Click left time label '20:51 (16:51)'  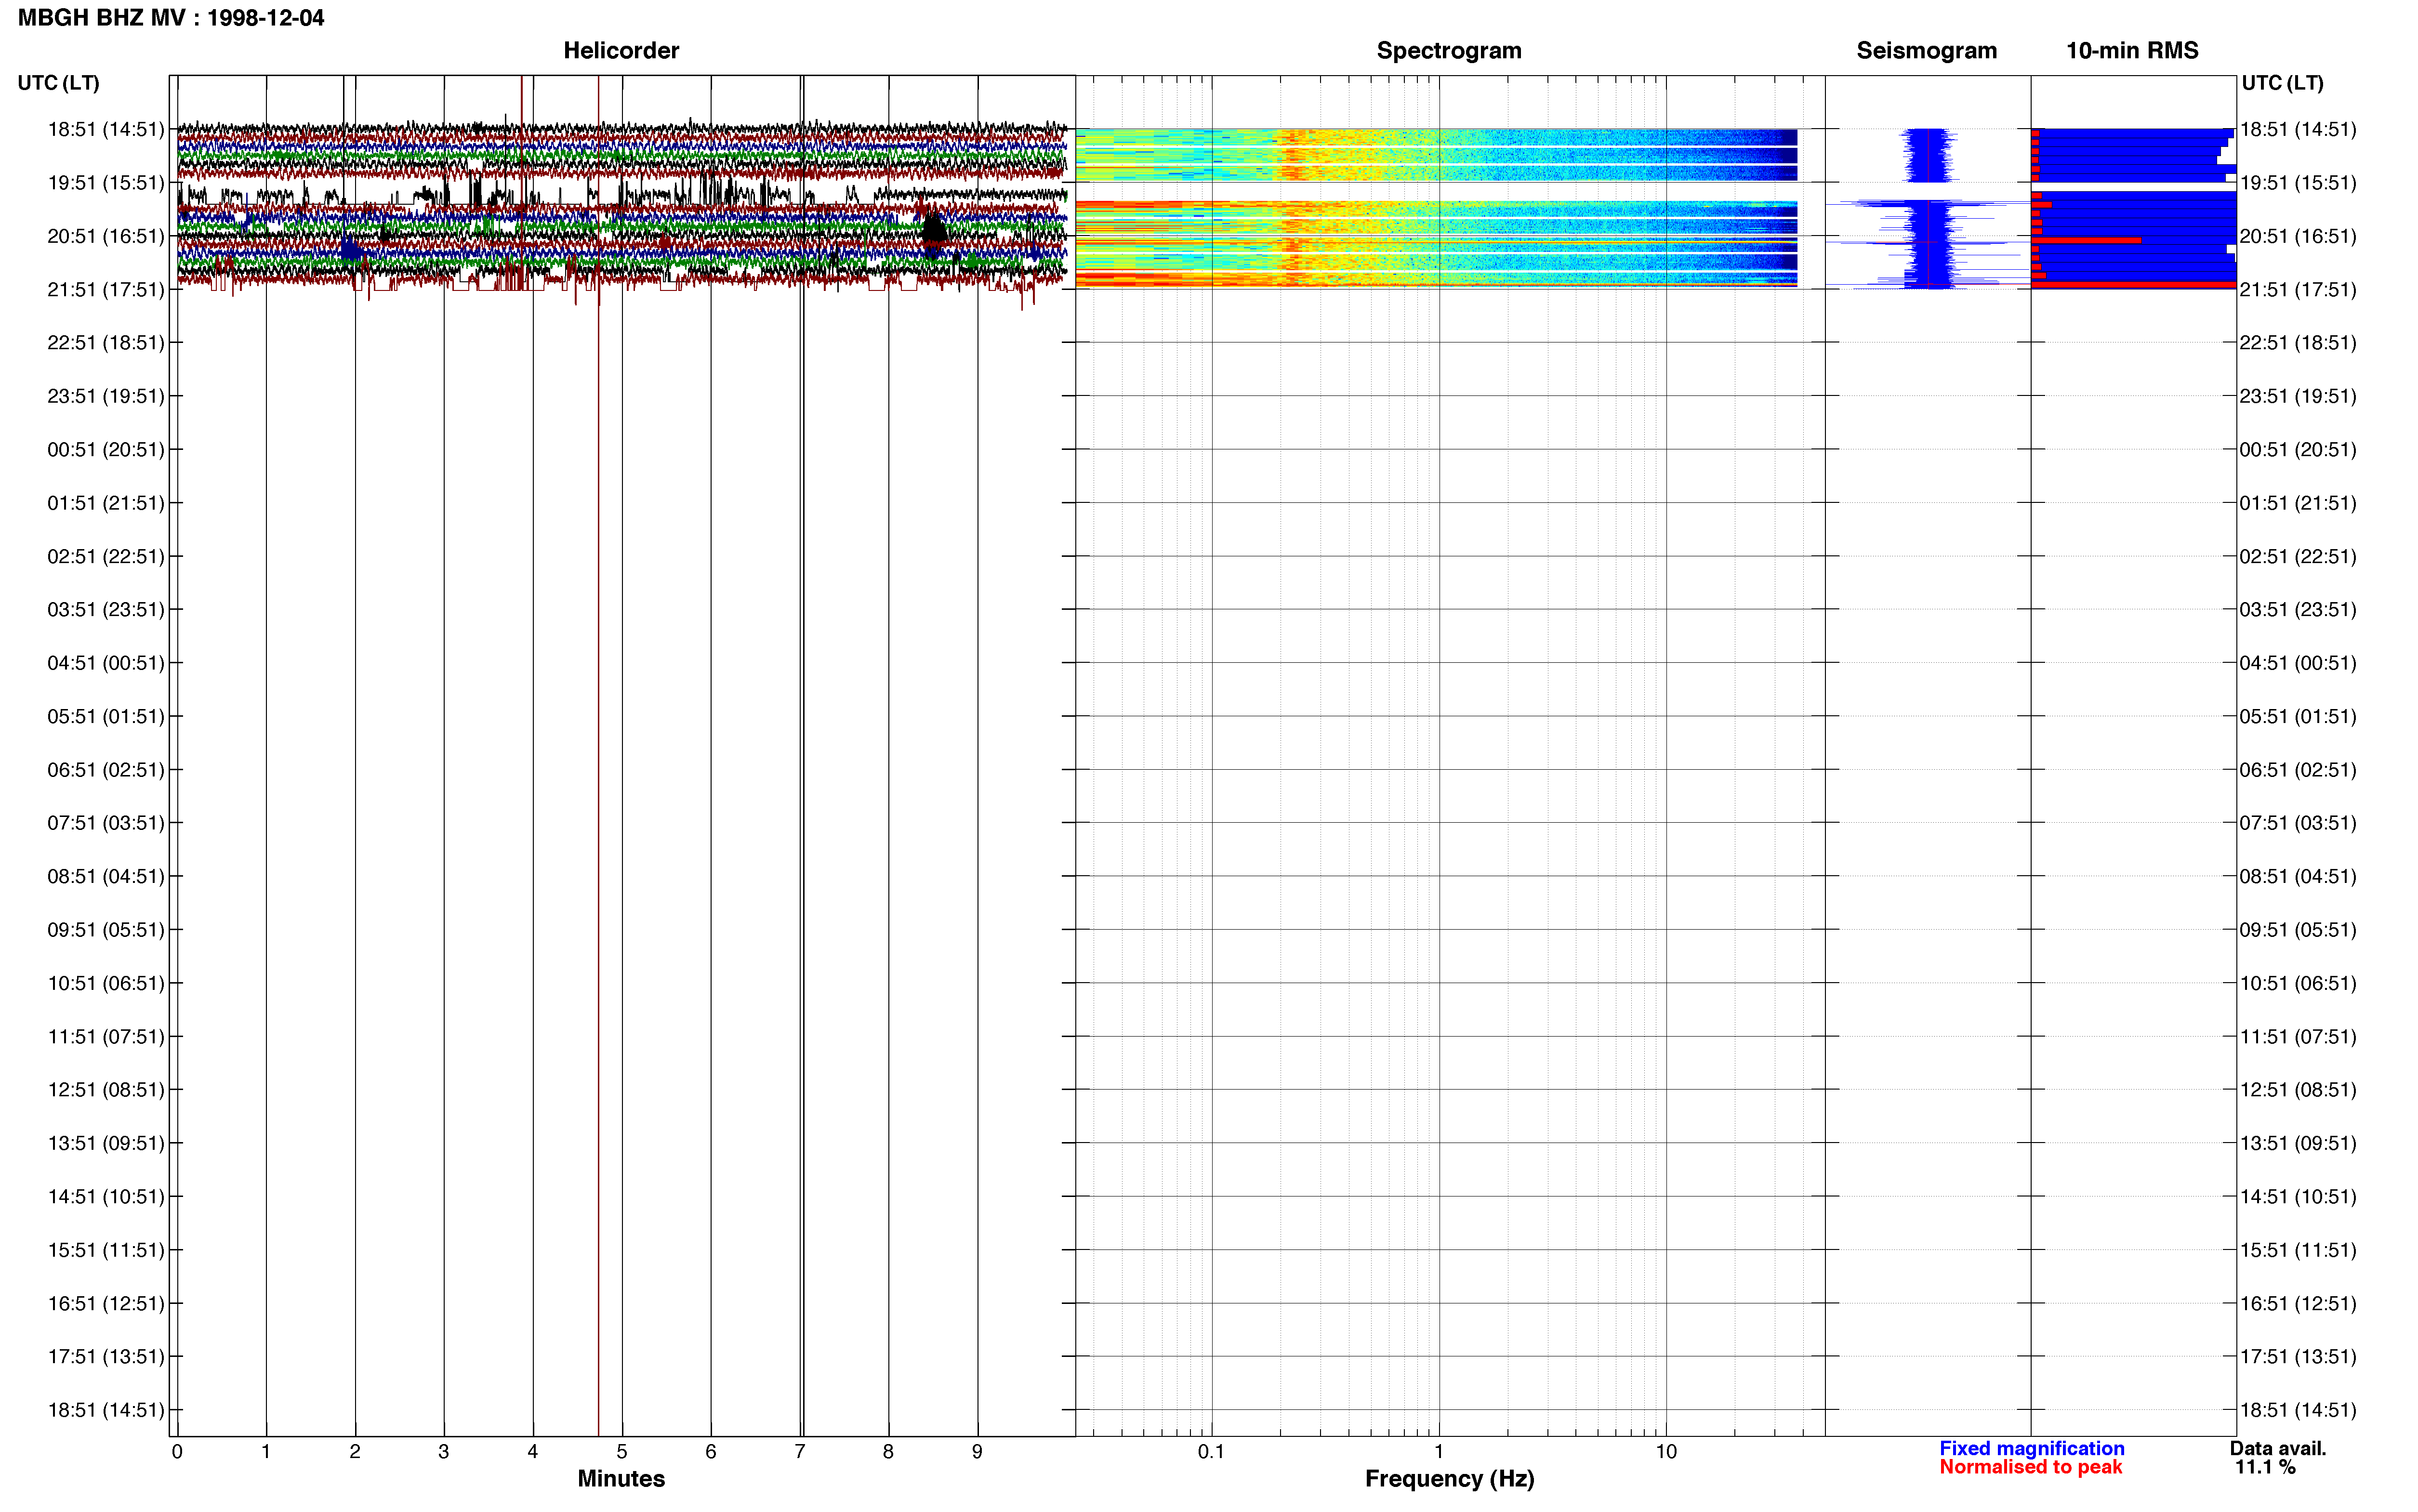tap(106, 236)
